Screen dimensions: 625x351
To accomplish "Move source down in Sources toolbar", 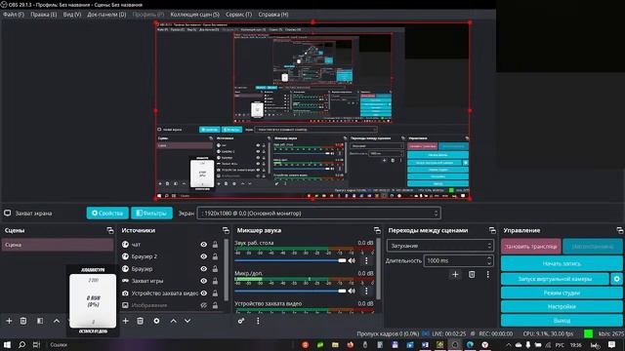I will pyautogui.click(x=187, y=321).
